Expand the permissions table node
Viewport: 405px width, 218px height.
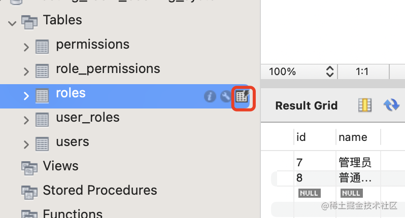26,47
